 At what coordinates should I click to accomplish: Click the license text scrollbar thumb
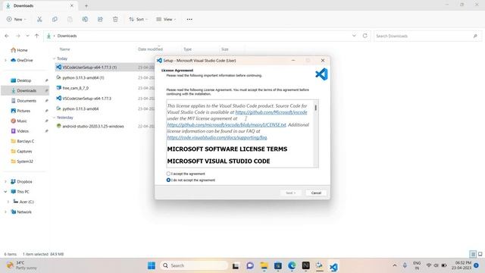click(x=315, y=108)
